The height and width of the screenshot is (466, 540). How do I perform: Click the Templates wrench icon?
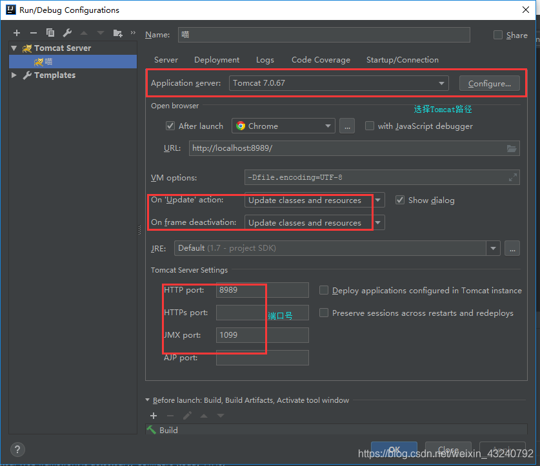tap(27, 75)
